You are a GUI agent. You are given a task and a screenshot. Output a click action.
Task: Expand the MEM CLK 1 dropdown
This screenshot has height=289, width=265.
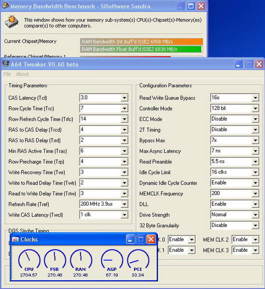[x=192, y=250]
